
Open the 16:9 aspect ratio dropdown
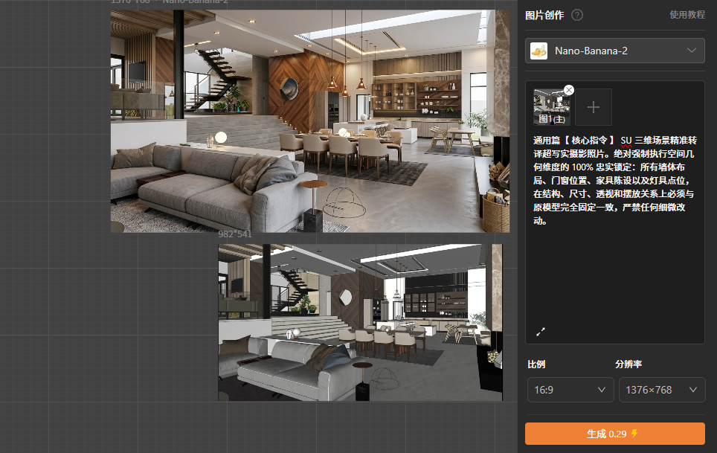click(x=570, y=390)
